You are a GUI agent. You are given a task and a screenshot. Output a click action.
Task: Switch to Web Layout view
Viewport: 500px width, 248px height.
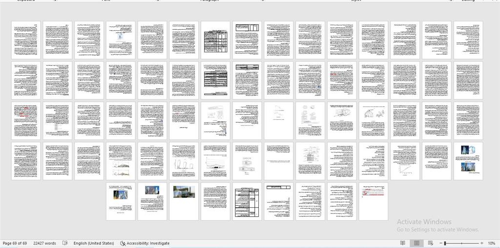(x=431, y=243)
